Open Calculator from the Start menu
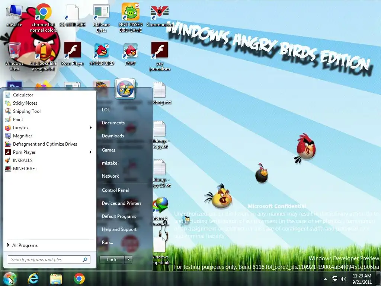This screenshot has width=381, height=286. tap(50, 95)
